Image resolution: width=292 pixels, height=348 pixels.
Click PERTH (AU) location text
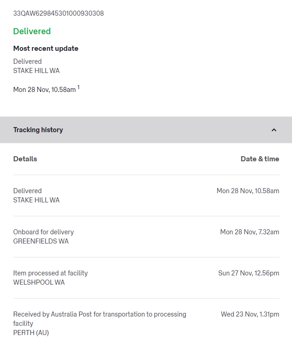pos(31,333)
